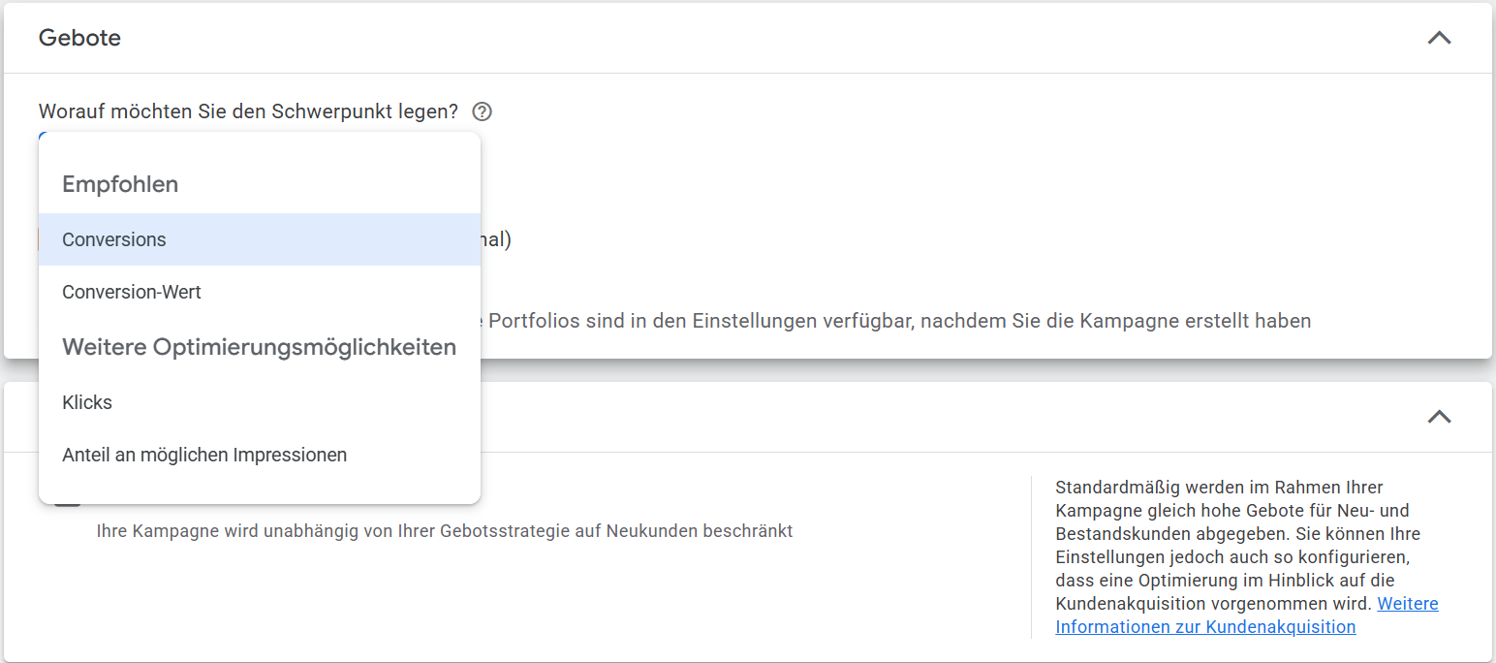Image resolution: width=1496 pixels, height=663 pixels.
Task: Select Conversions from the dropdown list
Action: click(114, 239)
